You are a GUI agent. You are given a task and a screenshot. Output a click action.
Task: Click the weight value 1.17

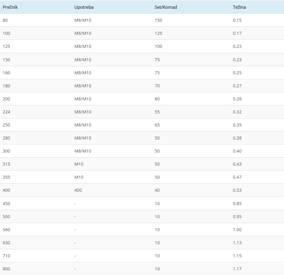[x=237, y=269]
